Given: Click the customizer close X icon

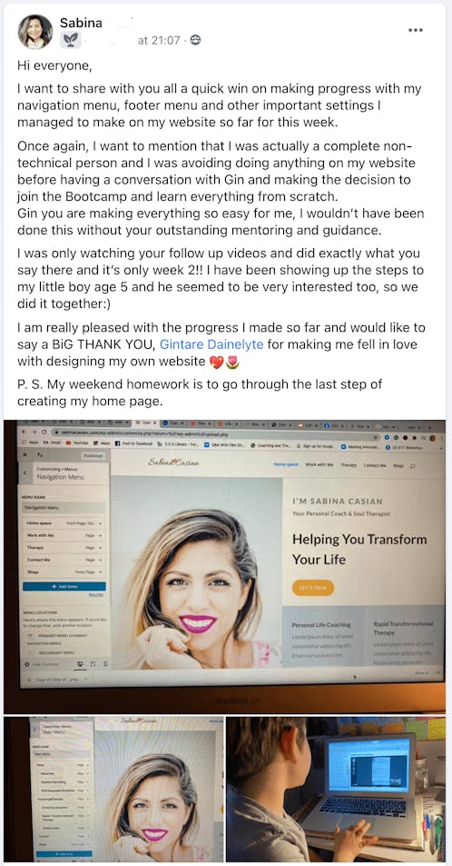Looking at the screenshot, I should [x=26, y=453].
